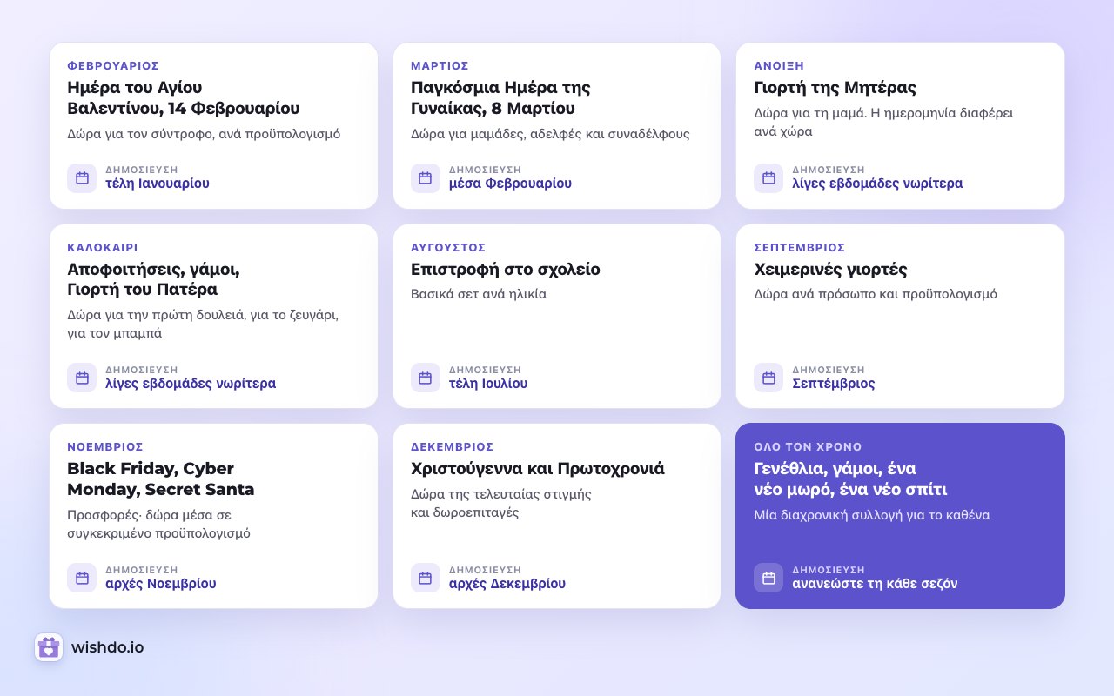Click the ανανεώστε τη κάθε σεζόν text
The height and width of the screenshot is (696, 1114).
[875, 584]
